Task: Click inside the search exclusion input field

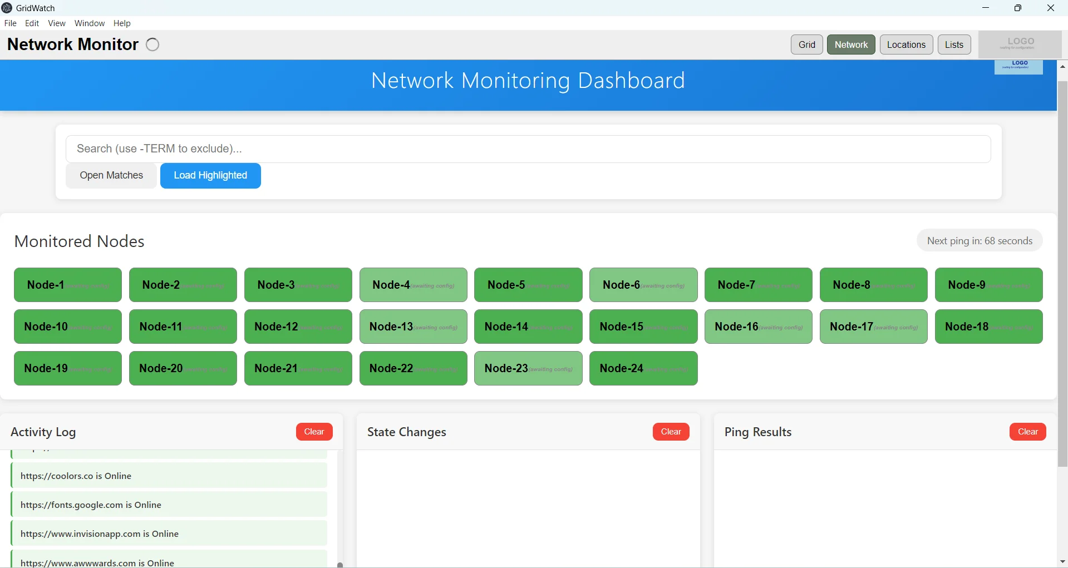Action: tap(528, 149)
